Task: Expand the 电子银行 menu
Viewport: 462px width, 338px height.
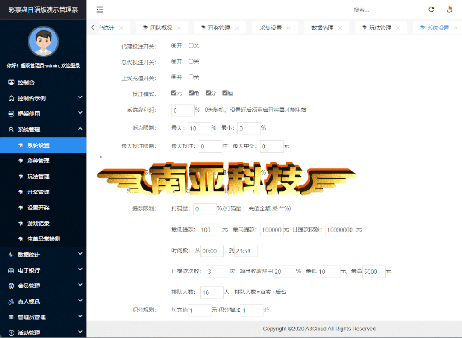Action: pyautogui.click(x=80, y=269)
